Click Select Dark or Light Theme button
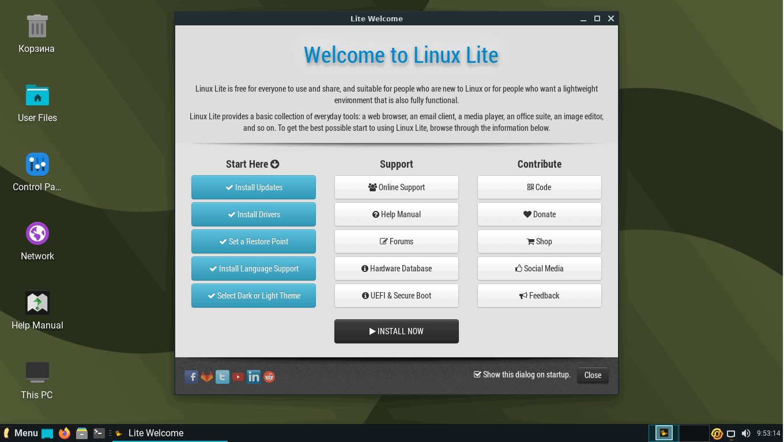The image size is (784, 442). point(254,296)
